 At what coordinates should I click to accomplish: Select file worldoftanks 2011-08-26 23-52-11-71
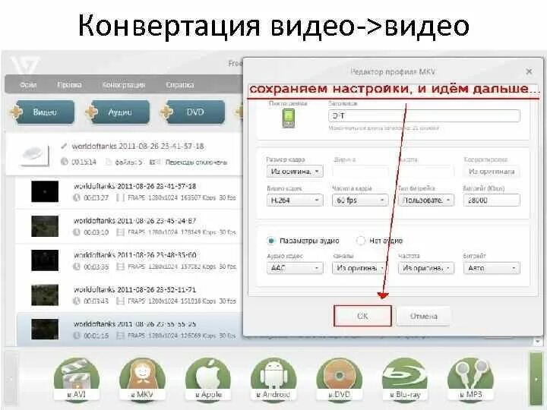click(x=134, y=289)
